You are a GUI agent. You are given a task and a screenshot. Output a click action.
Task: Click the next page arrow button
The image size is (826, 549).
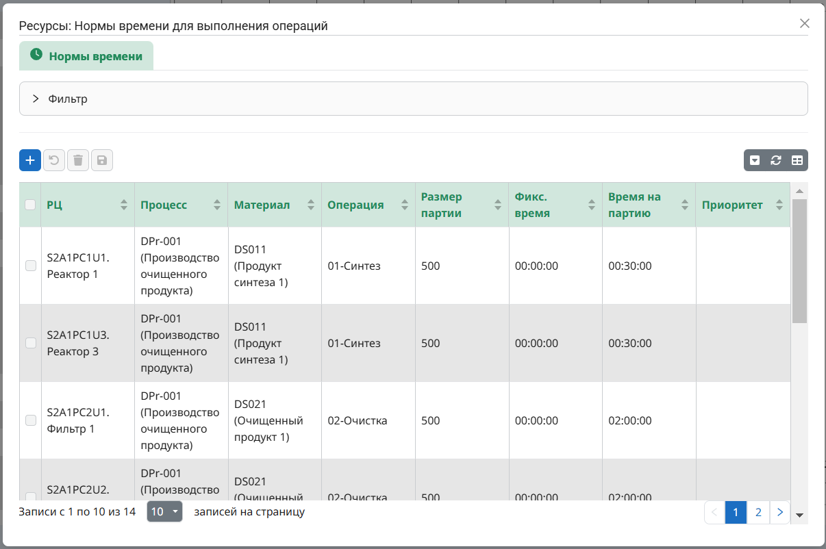[x=780, y=512]
